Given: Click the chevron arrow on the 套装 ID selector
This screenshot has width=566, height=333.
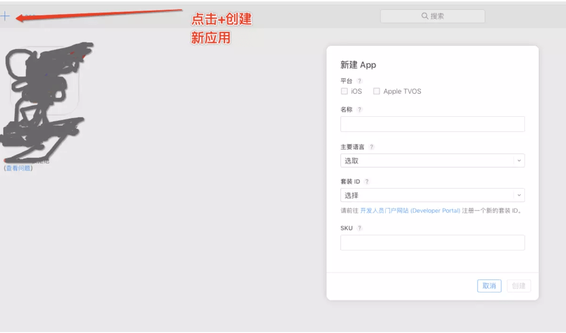Looking at the screenshot, I should pos(520,195).
